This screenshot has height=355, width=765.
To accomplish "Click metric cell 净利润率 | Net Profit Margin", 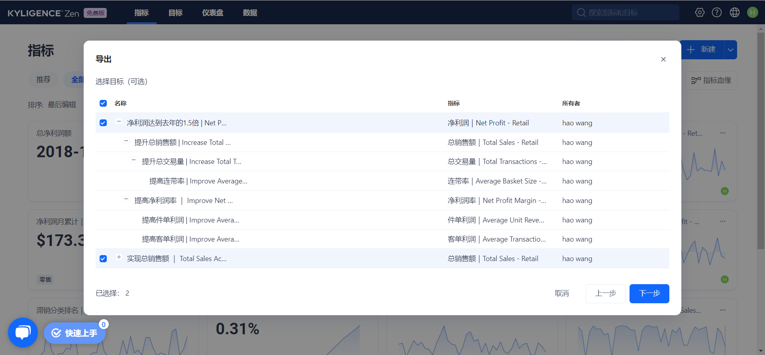I will click(497, 201).
